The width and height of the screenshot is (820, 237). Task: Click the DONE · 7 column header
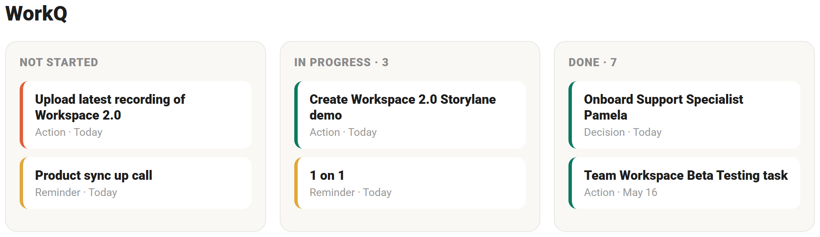coord(592,62)
